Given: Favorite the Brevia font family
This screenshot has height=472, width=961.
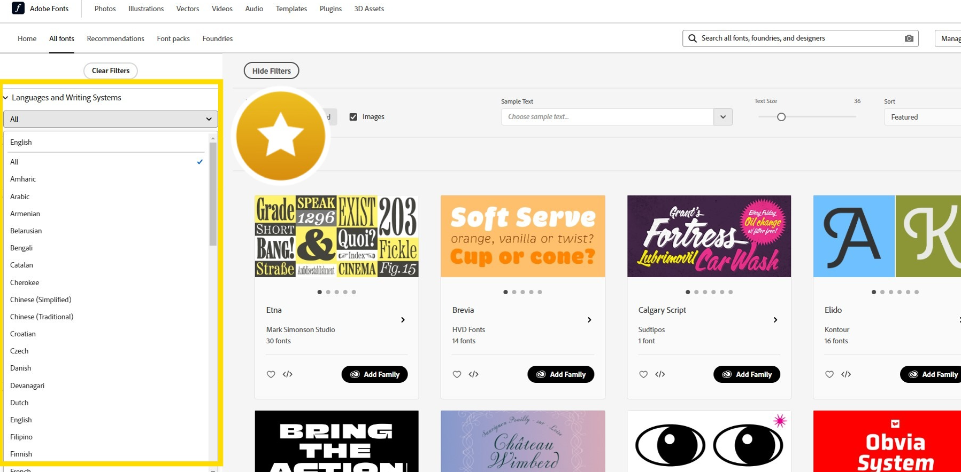Looking at the screenshot, I should (x=457, y=374).
